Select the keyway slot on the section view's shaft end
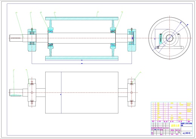 point(16,38)
